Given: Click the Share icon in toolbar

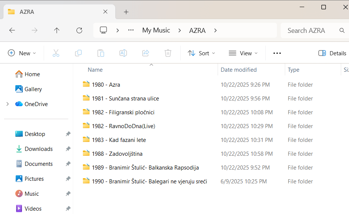Looking at the screenshot, I should click(x=146, y=53).
